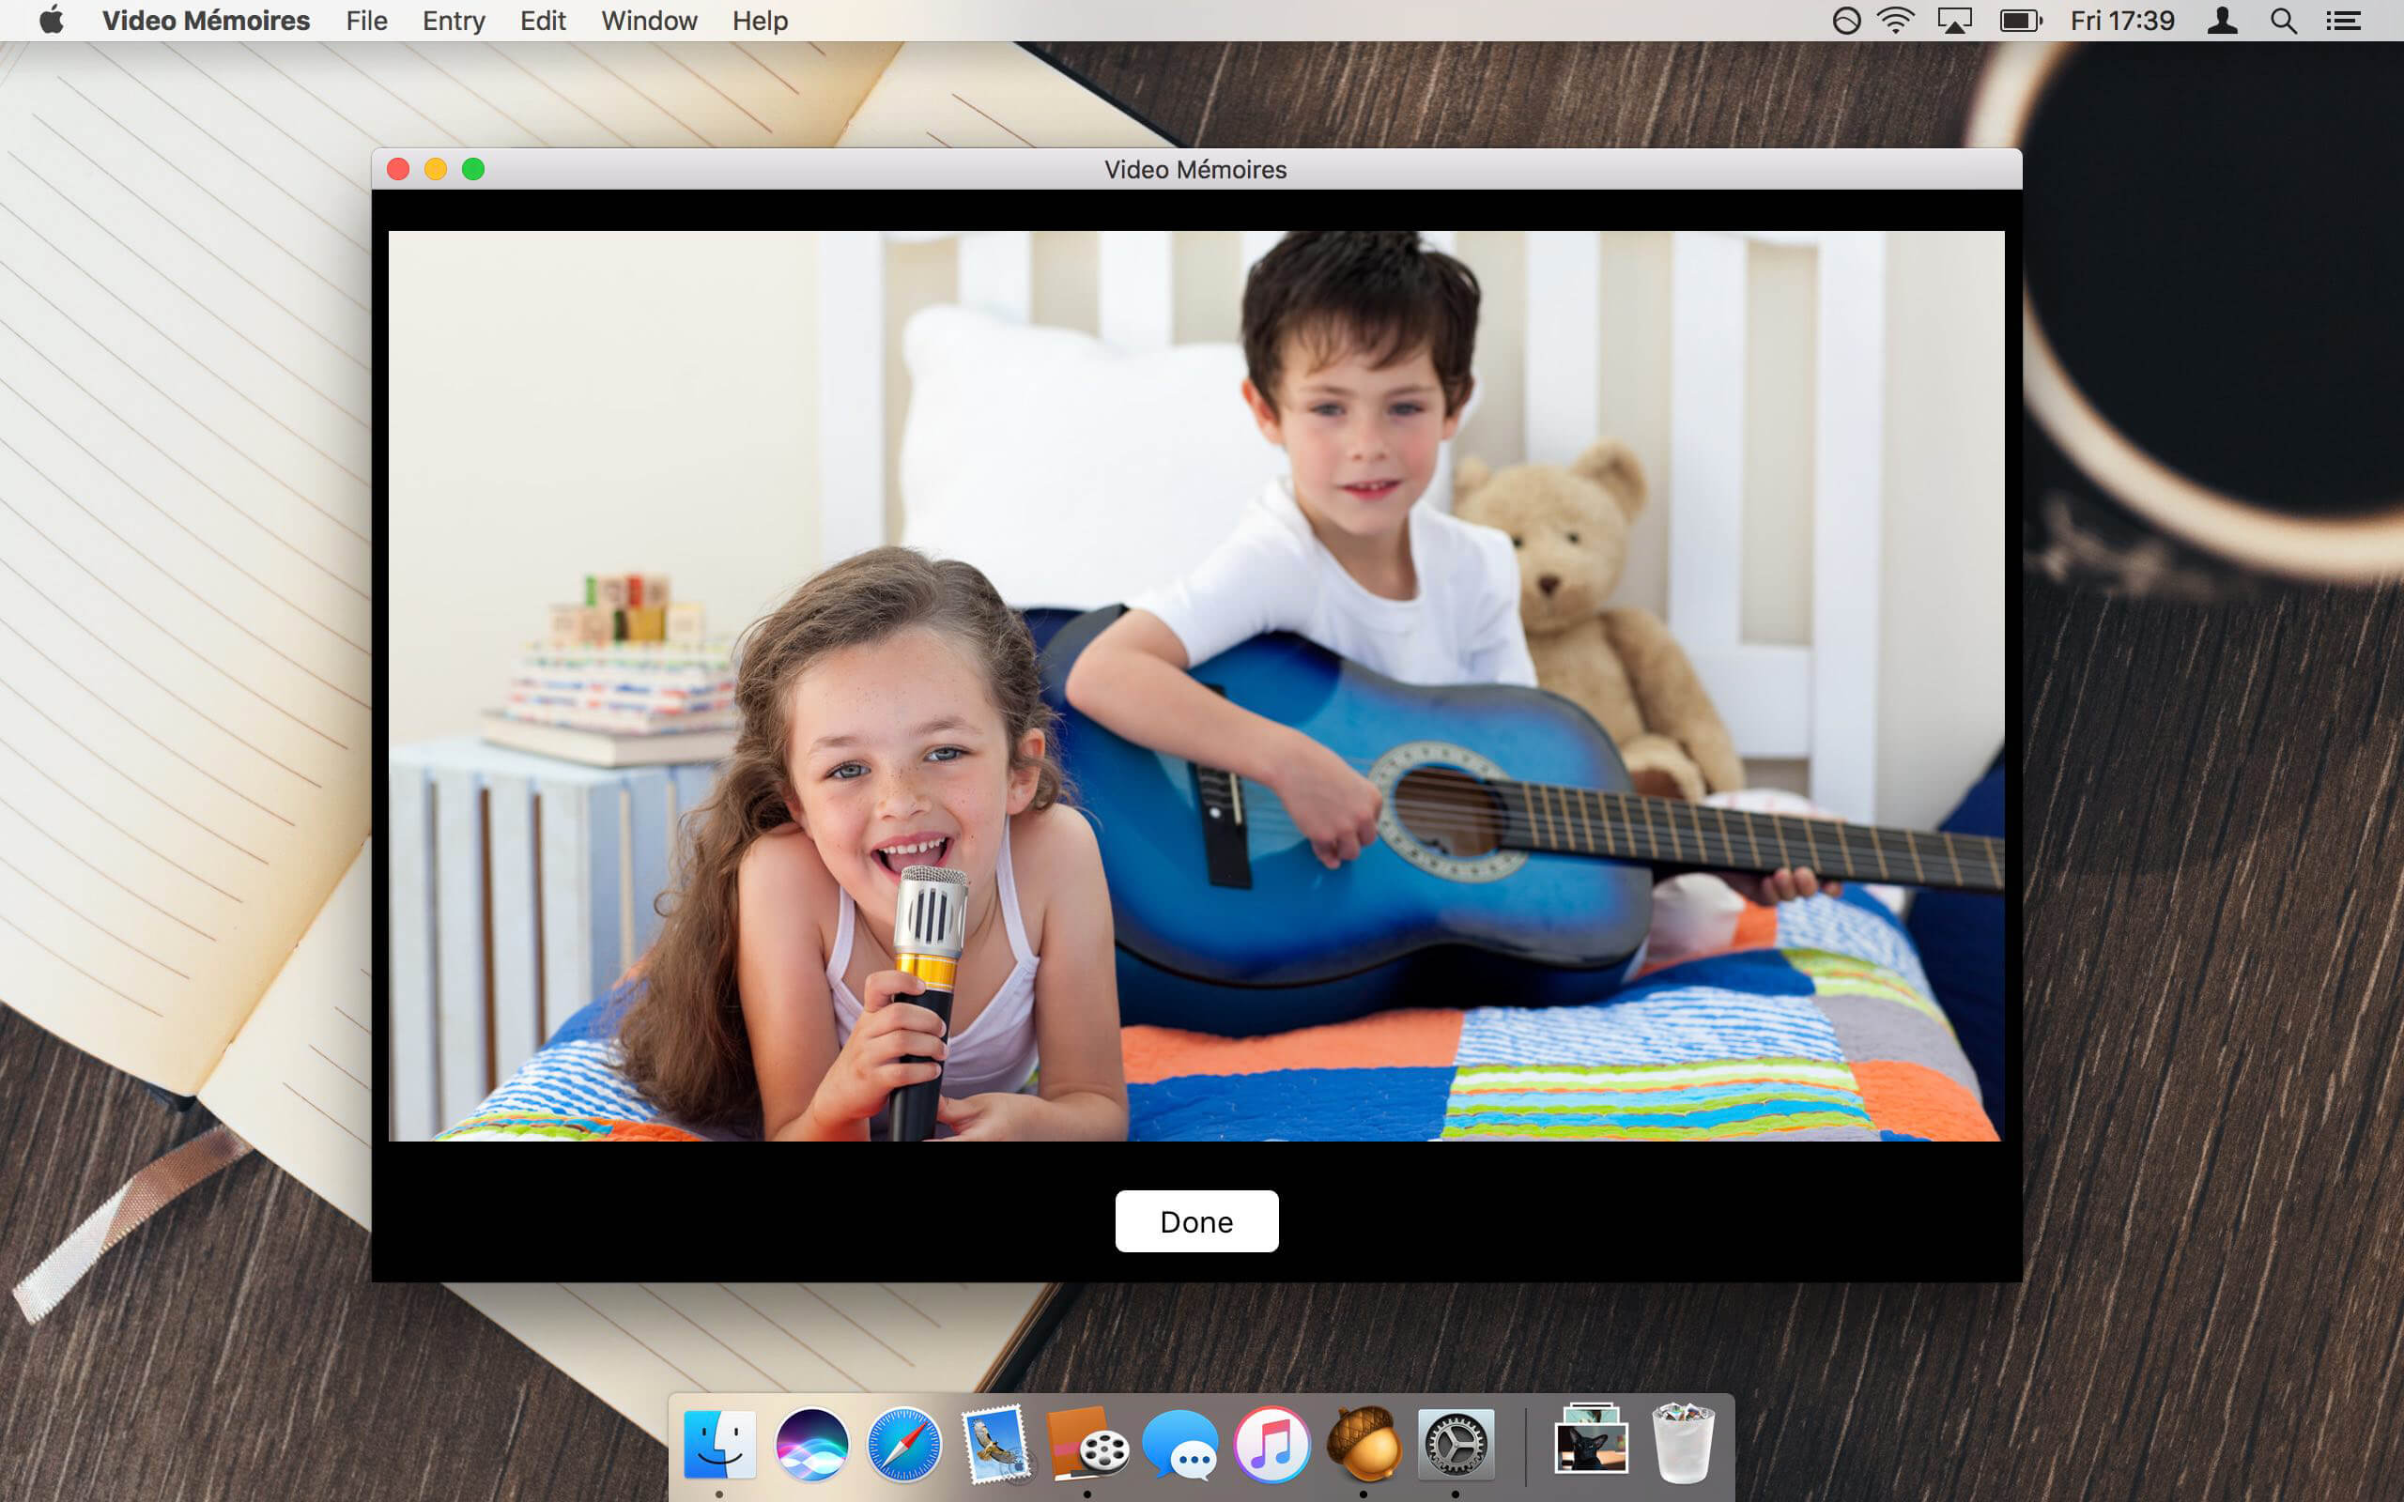This screenshot has width=2404, height=1502.
Task: Open Spotlight search magnifier icon
Action: click(2283, 21)
